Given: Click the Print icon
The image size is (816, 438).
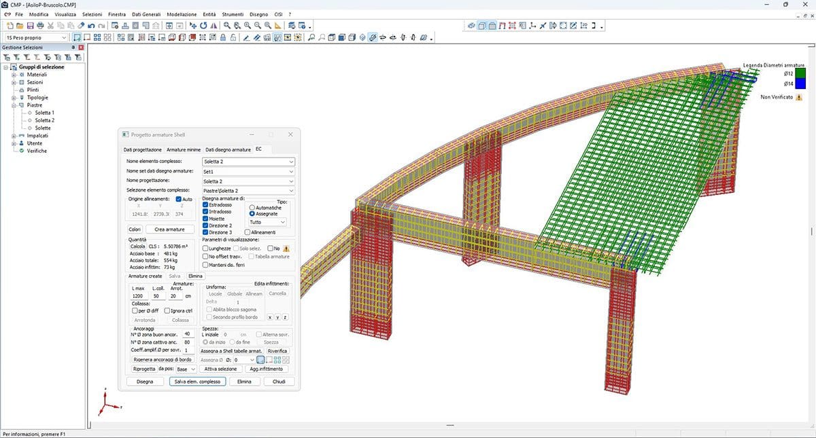Looking at the screenshot, I should (40, 25).
